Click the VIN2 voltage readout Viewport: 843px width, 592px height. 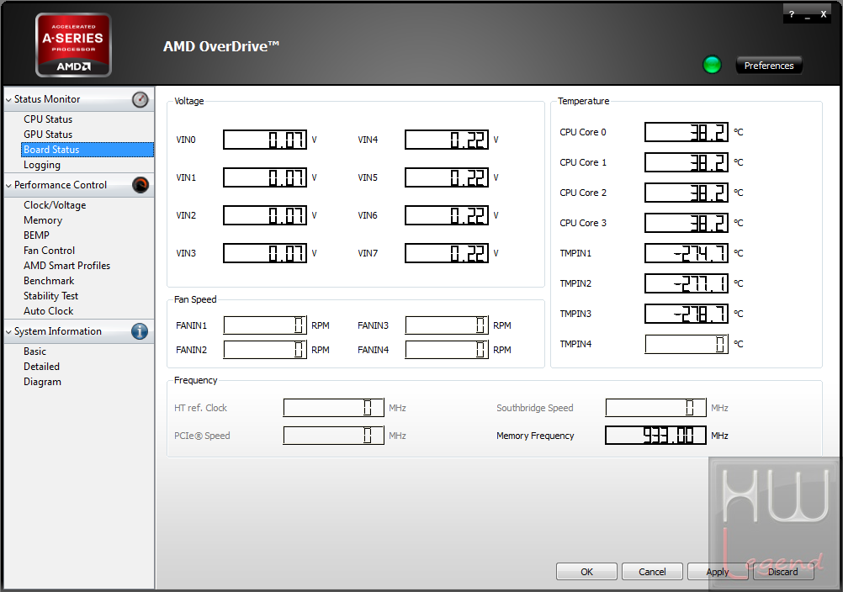point(265,215)
